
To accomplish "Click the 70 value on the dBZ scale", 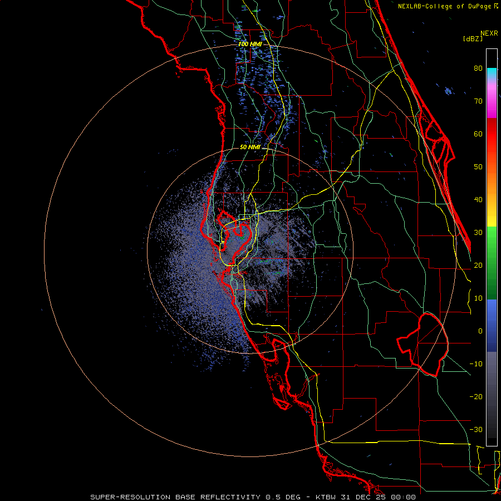I will (478, 101).
